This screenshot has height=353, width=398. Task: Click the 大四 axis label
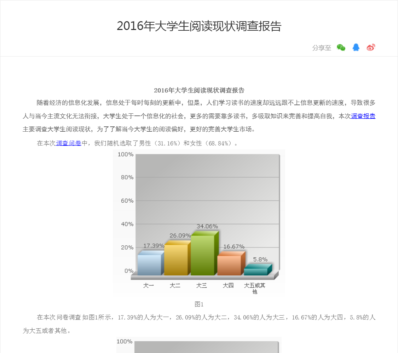coord(228,286)
